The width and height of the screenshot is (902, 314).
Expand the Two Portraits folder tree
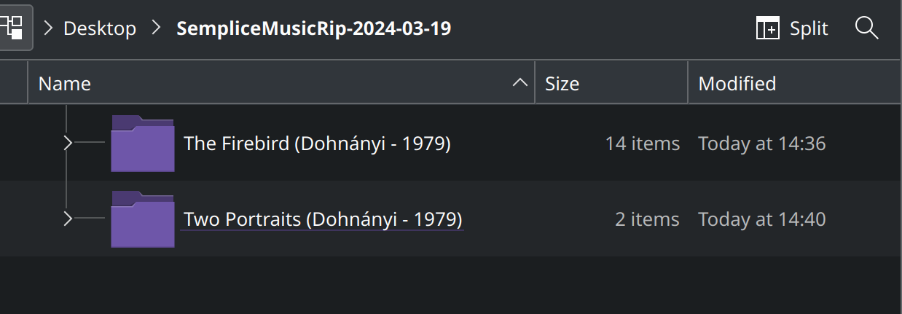tap(68, 219)
